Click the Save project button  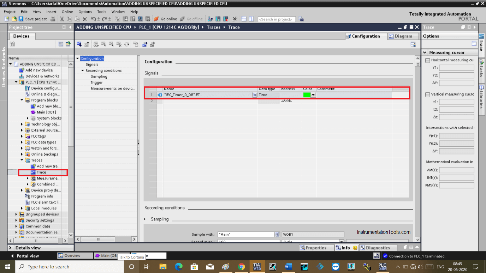coord(32,19)
